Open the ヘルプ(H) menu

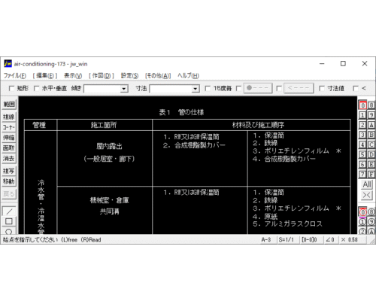188,76
